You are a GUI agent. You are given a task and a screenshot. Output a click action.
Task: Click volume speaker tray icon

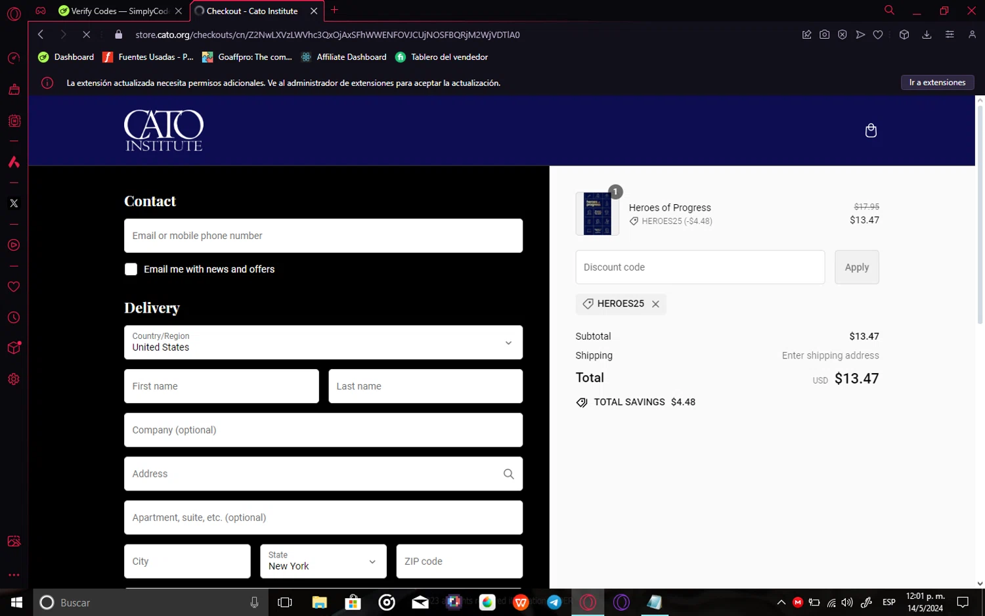[x=847, y=602]
